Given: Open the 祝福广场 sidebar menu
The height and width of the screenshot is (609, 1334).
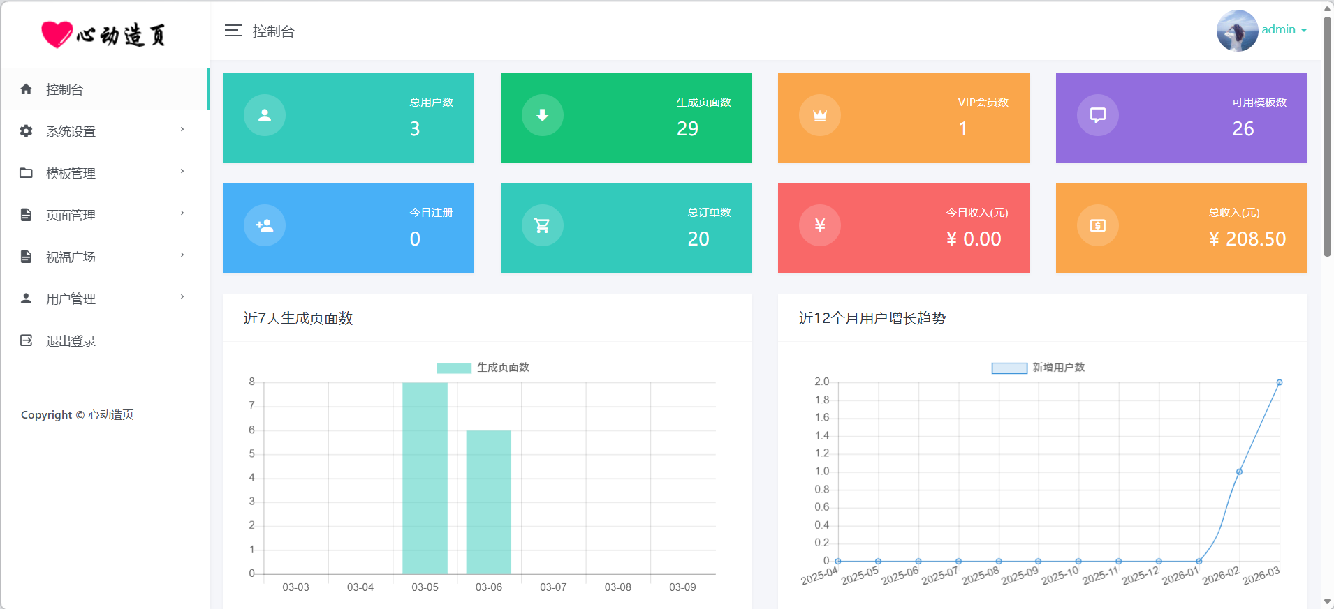Looking at the screenshot, I should (x=105, y=257).
